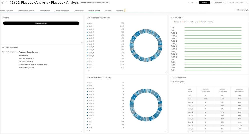Open the Version History tab
Viewport: 249px width, 134px height.
point(45,11)
